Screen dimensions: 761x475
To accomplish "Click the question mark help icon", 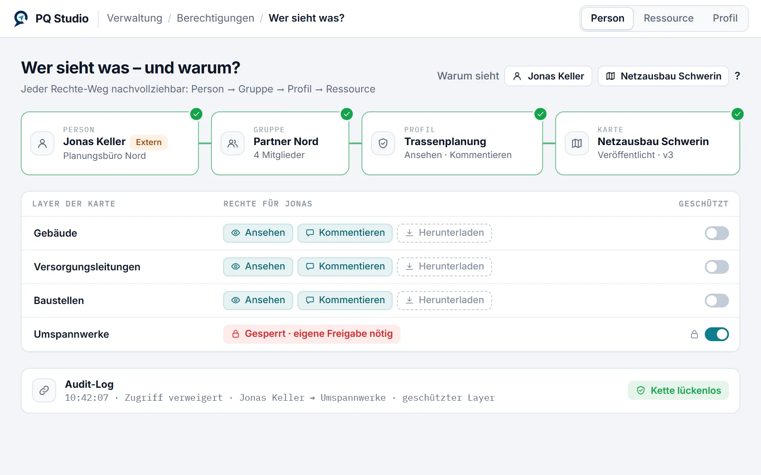I will [738, 76].
